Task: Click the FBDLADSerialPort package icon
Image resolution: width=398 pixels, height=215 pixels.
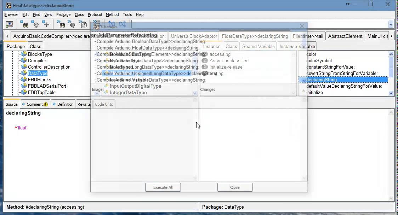Action: pos(24,86)
